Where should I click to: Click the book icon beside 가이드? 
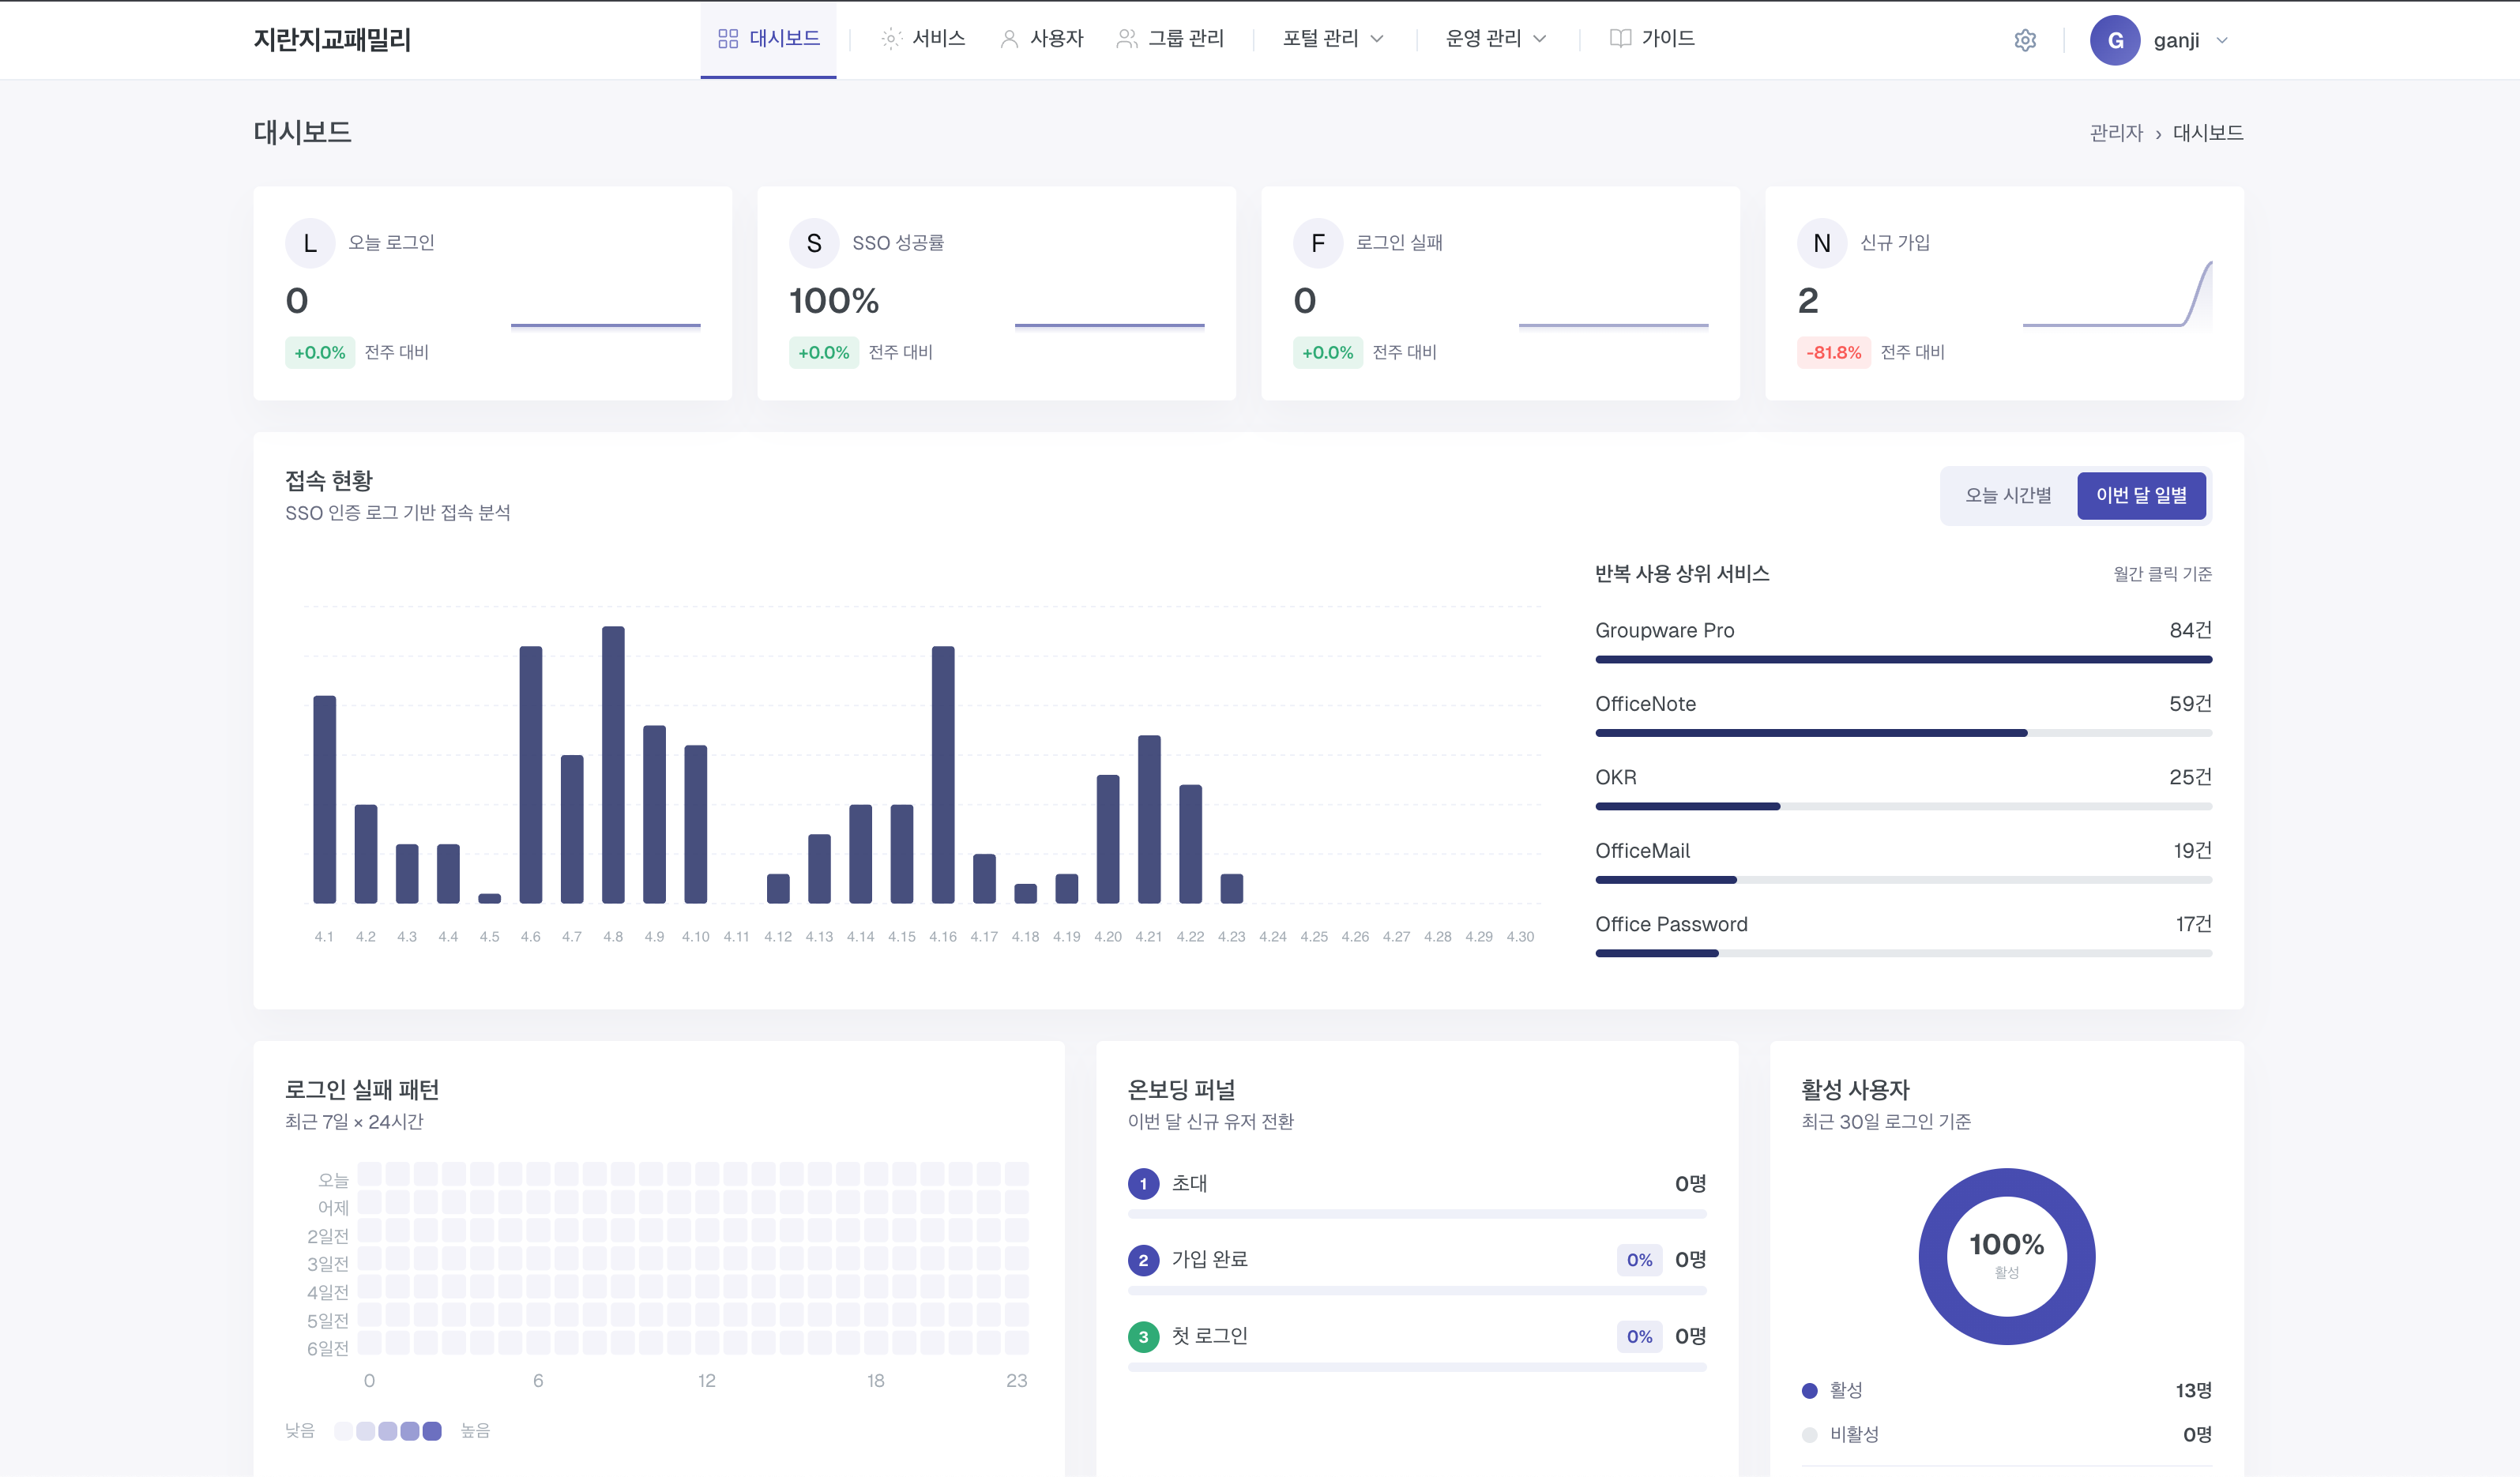[1620, 38]
